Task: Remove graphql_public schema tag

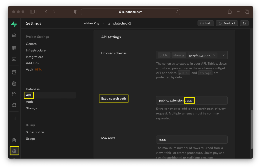Action: 214,55
